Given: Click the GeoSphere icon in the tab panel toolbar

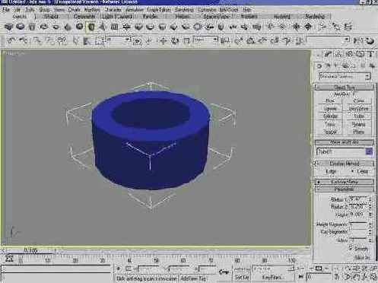Looking at the screenshot, I should (x=80, y=27).
